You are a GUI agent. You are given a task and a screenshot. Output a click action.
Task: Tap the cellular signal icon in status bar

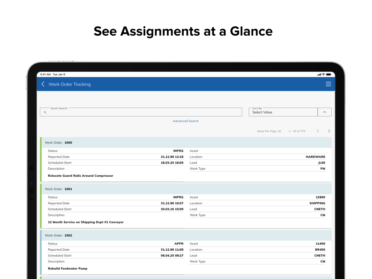[x=319, y=74]
